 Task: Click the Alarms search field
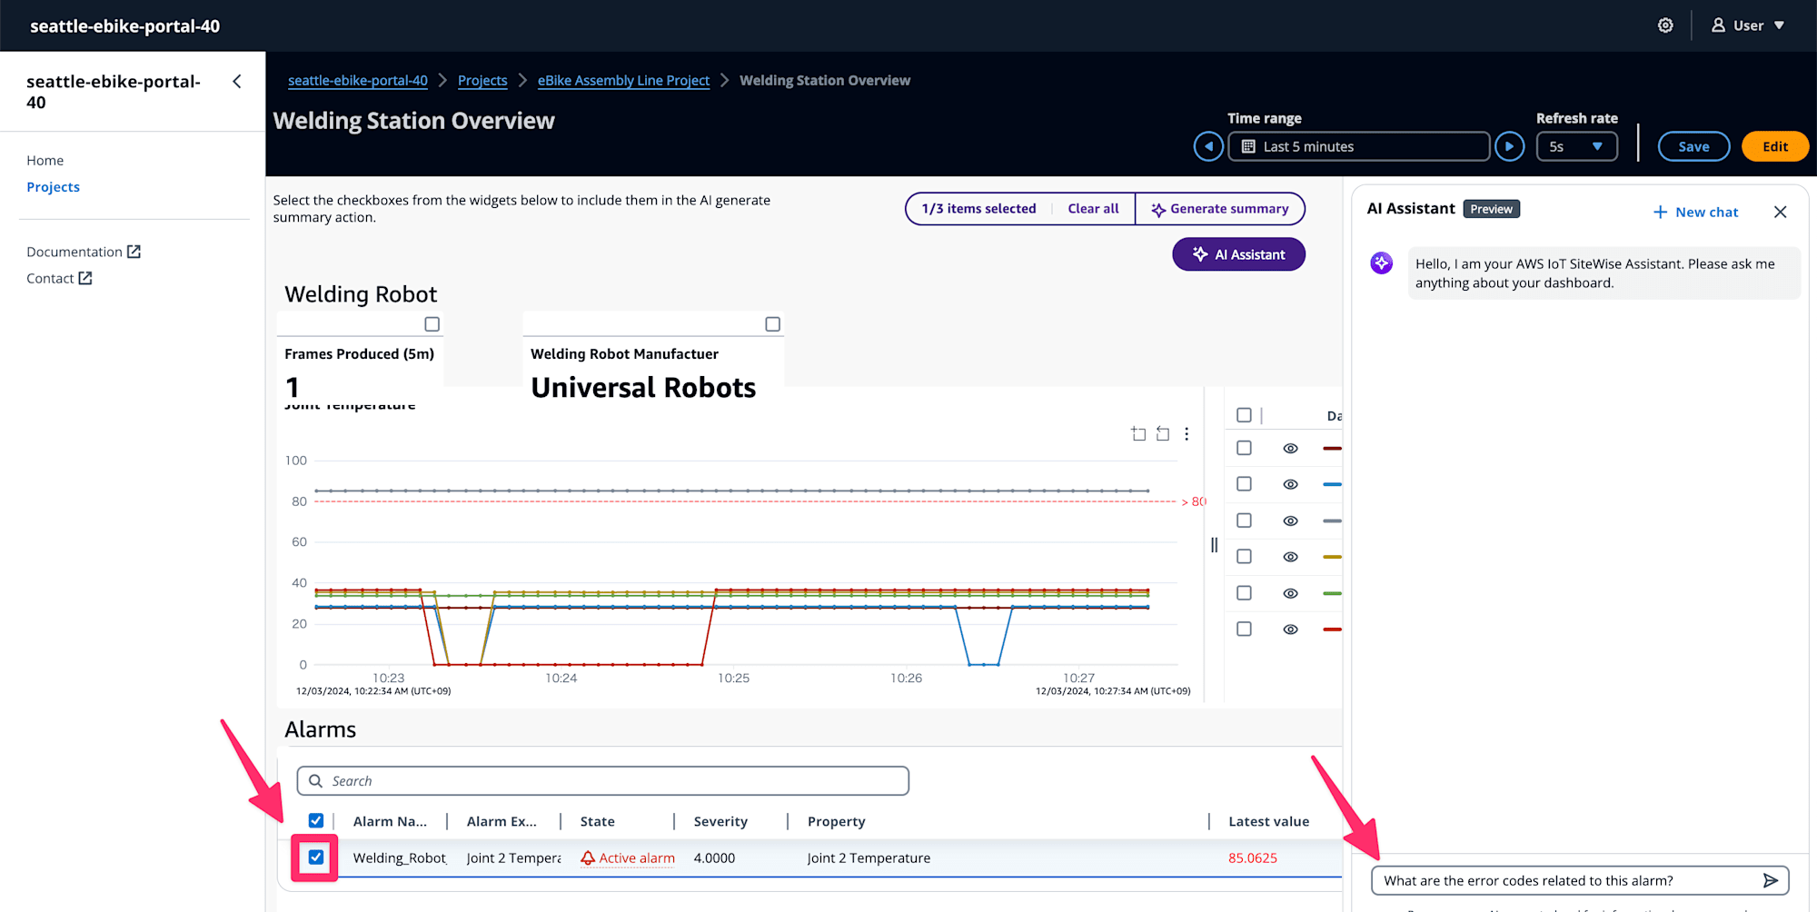point(602,781)
